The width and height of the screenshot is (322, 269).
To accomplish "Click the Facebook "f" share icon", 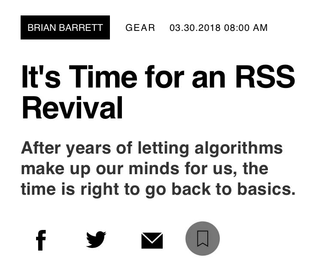I will 41,240.
